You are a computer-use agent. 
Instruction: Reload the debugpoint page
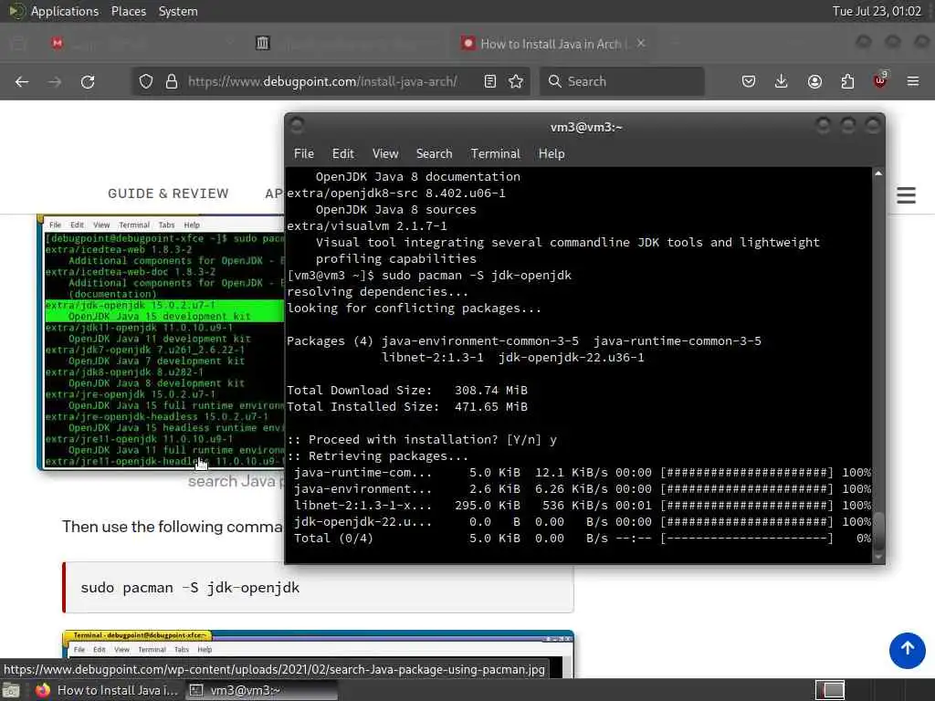tap(88, 81)
